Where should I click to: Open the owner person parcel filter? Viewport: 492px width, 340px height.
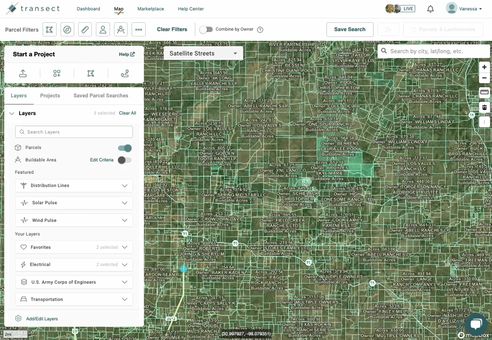(x=103, y=30)
